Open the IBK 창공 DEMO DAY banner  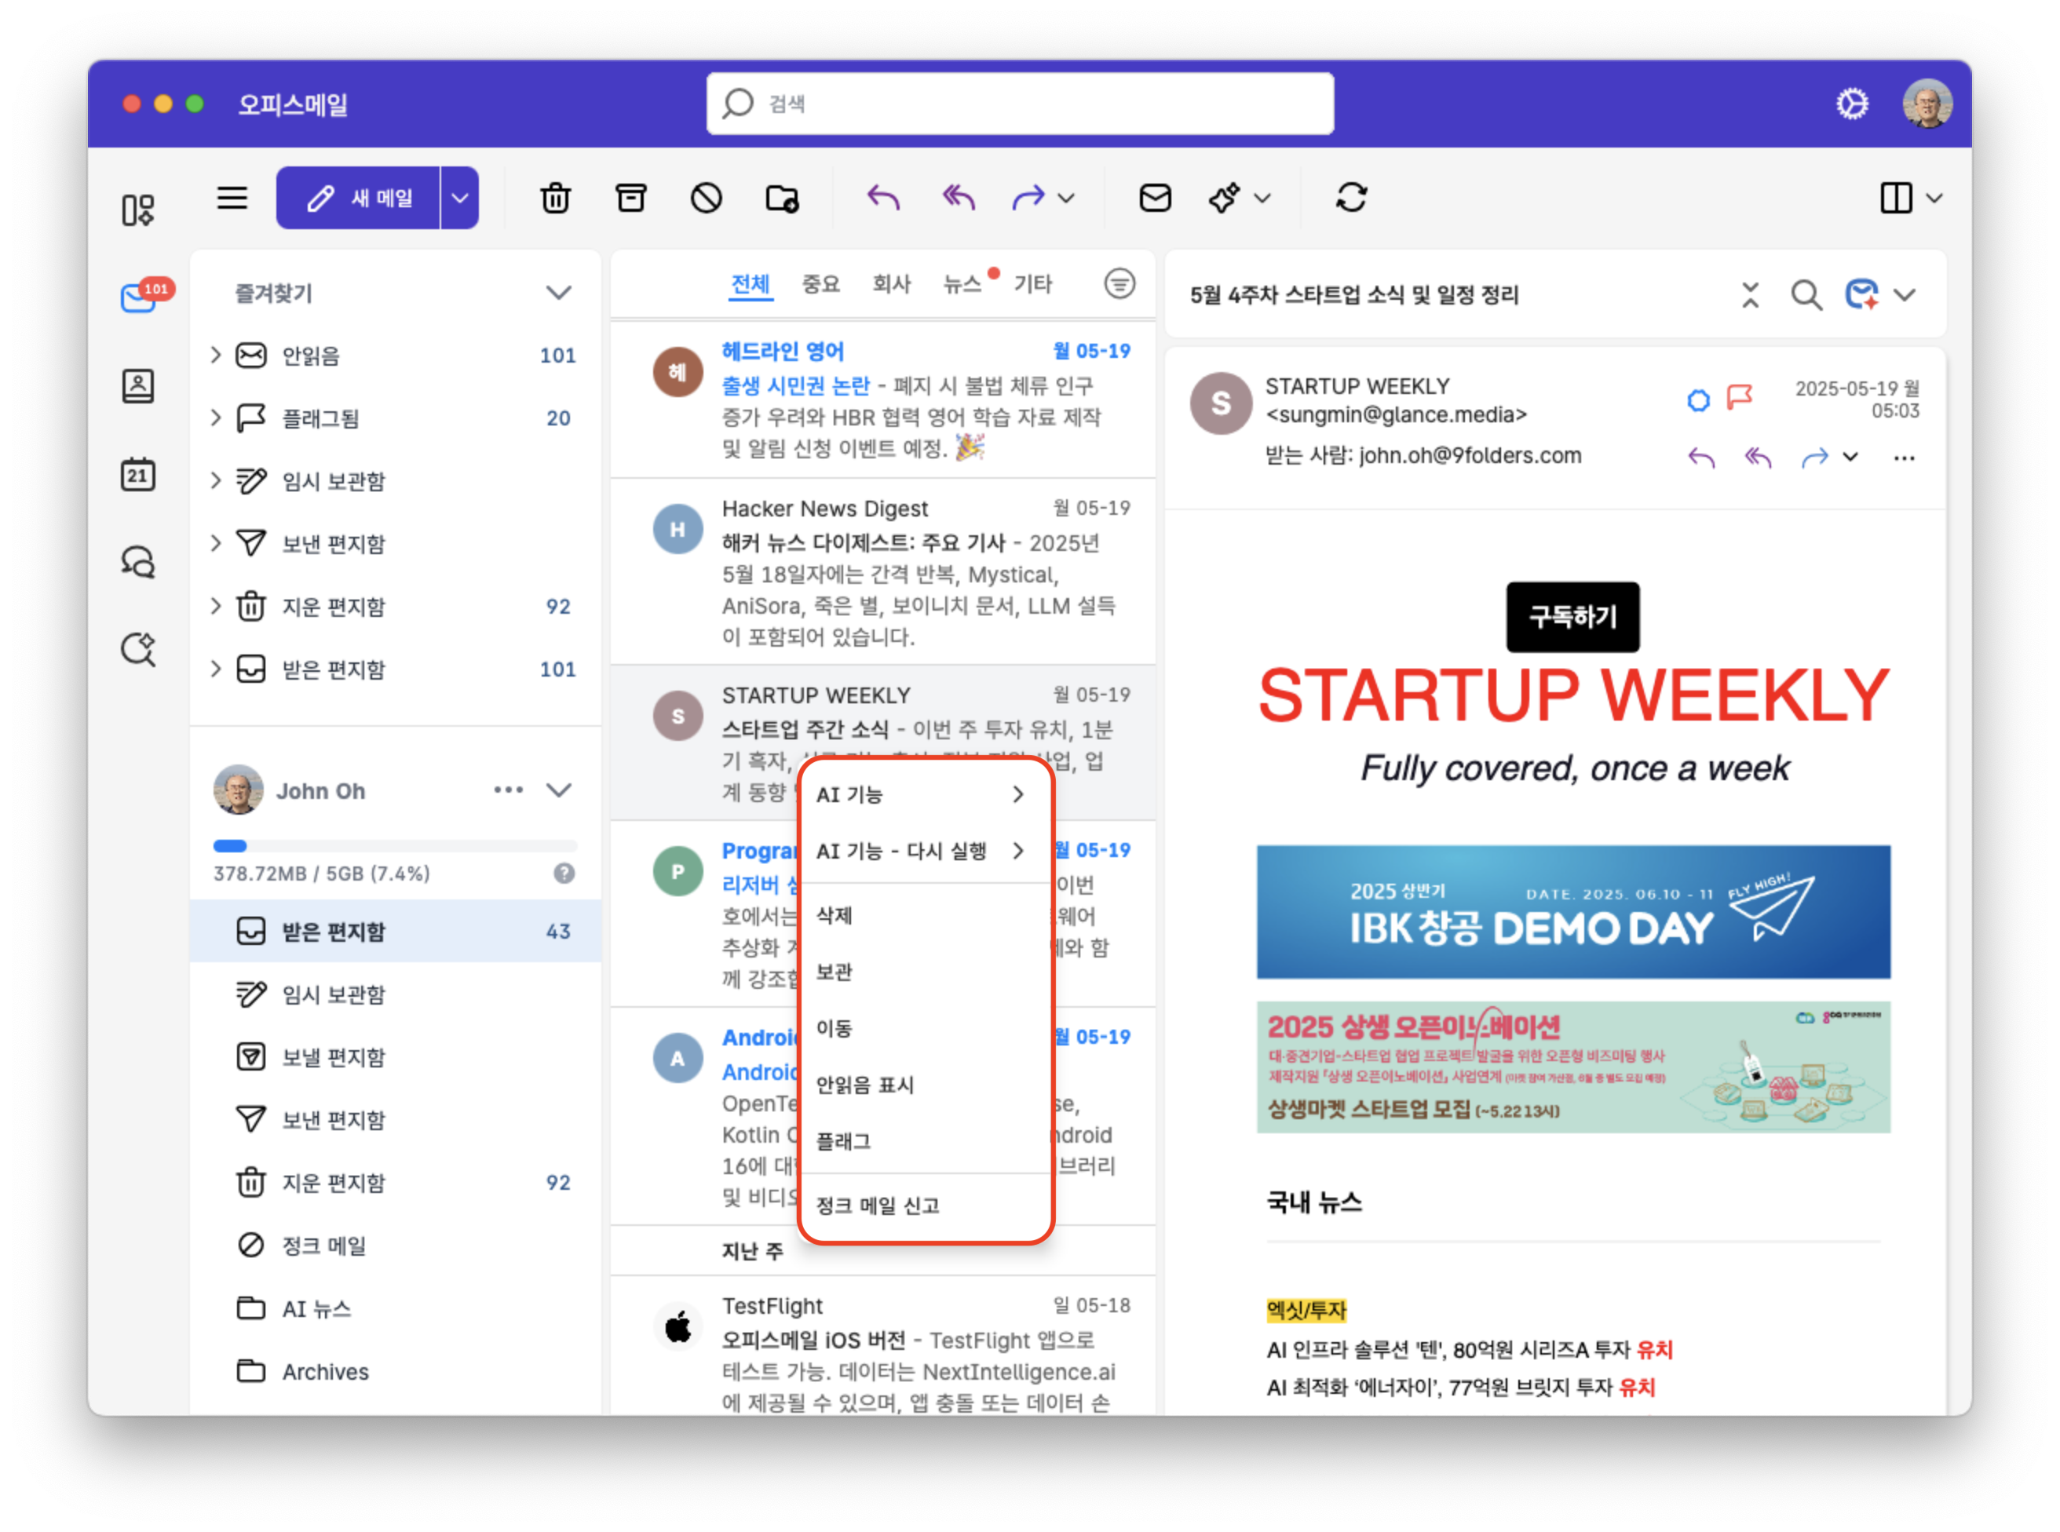tap(1572, 912)
